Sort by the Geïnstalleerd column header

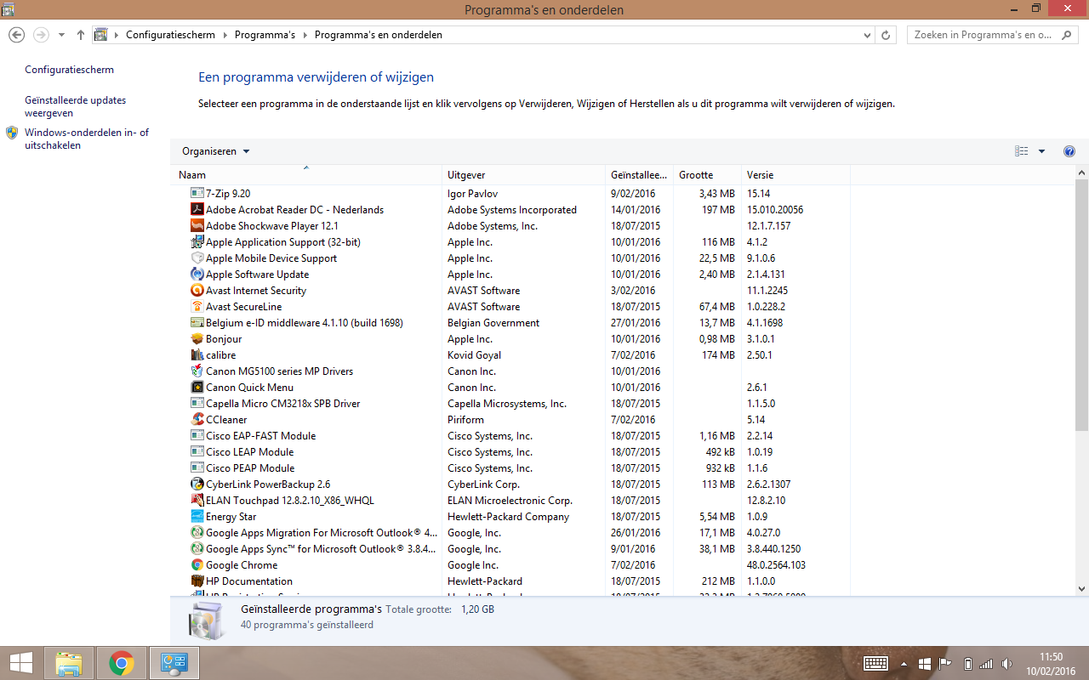pos(640,175)
